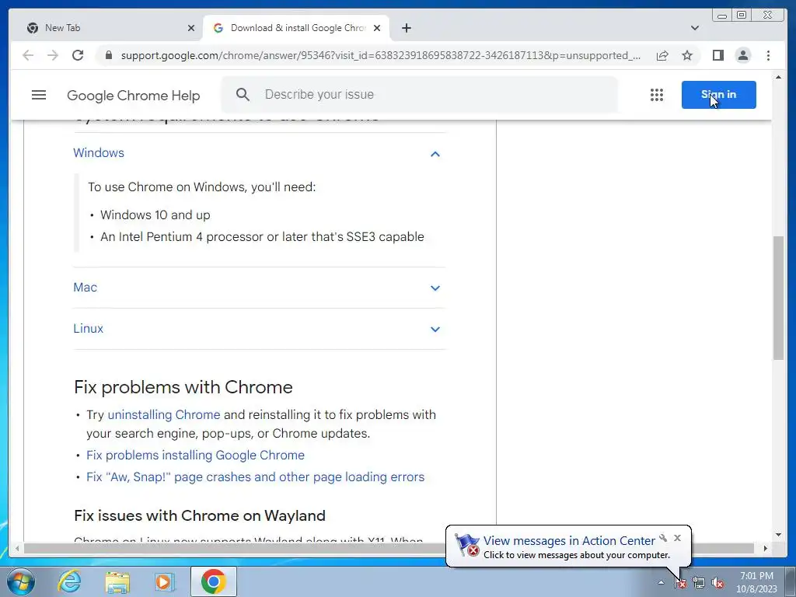Open Windows Explorer from the taskbar
This screenshot has height=597, width=796.
coord(117,581)
